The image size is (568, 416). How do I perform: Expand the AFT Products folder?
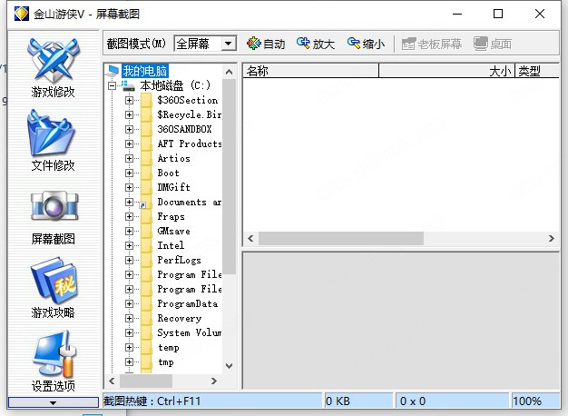point(129,144)
